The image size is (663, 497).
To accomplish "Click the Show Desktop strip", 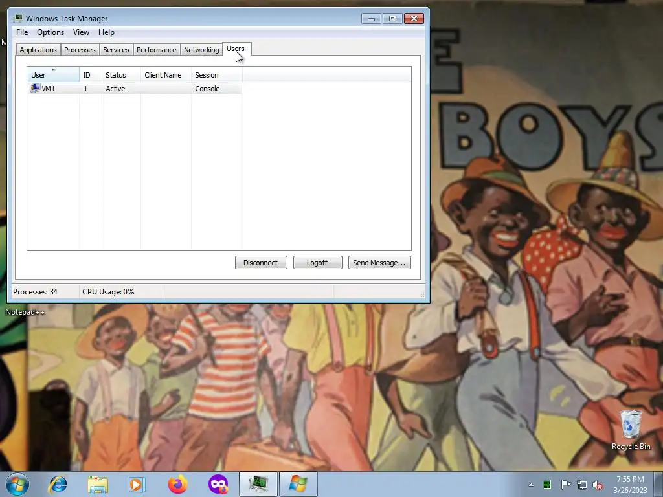I will coord(658,484).
